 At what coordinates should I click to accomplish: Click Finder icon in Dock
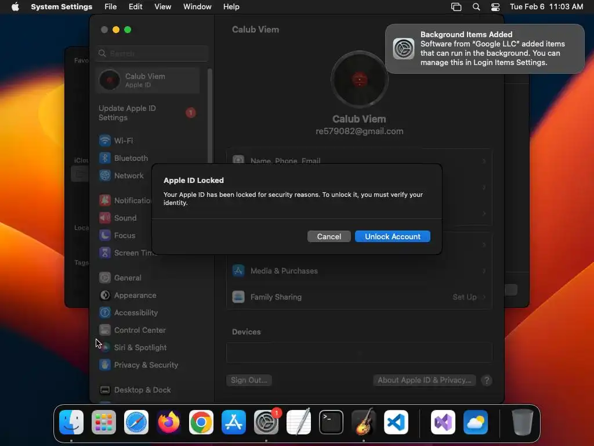point(71,422)
